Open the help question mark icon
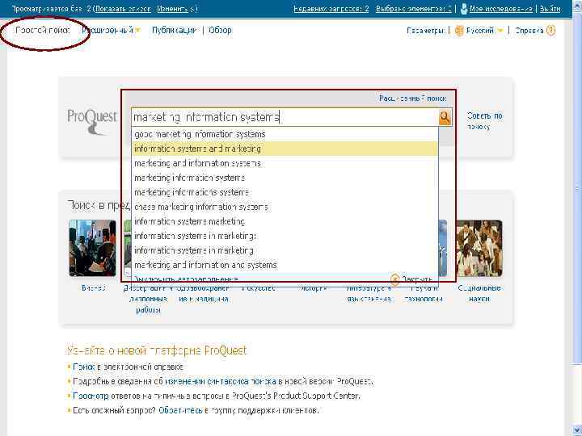The image size is (582, 436). click(551, 31)
